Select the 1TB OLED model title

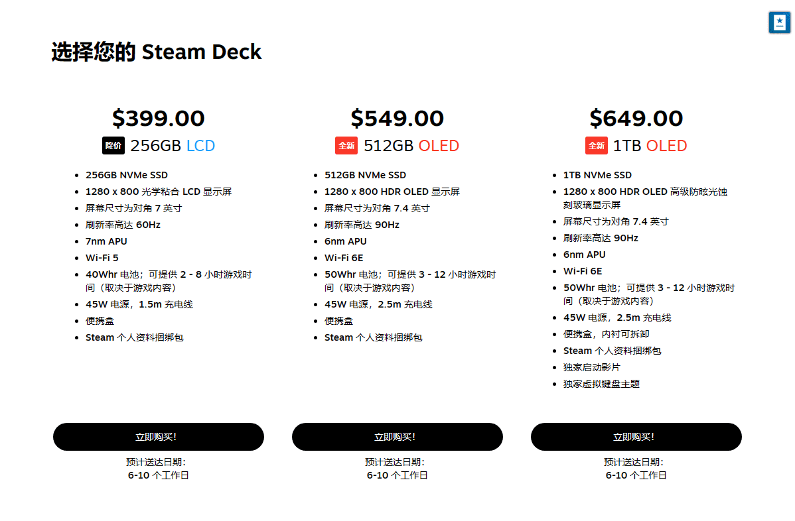650,146
